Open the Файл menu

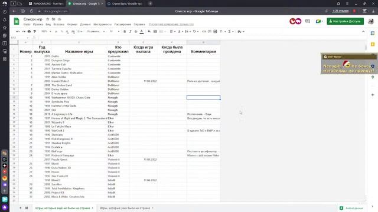click(x=27, y=24)
